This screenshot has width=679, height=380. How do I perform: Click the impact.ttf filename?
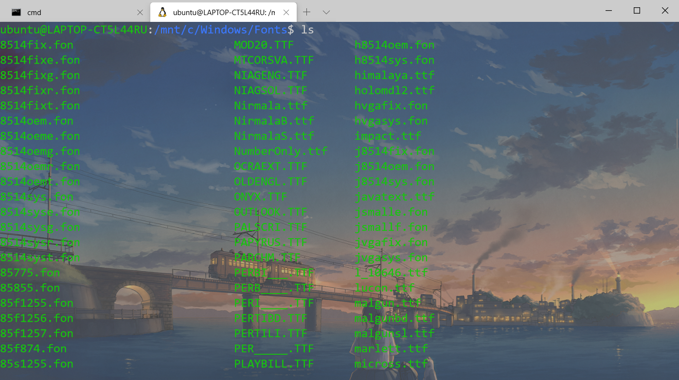[388, 136]
